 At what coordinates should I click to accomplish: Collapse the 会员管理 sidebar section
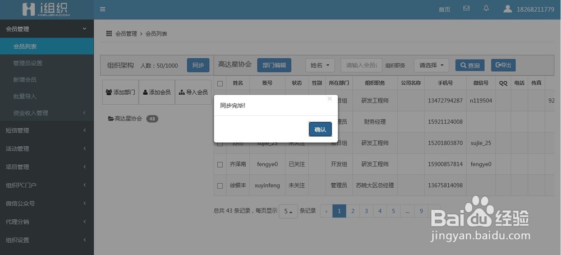(x=47, y=29)
